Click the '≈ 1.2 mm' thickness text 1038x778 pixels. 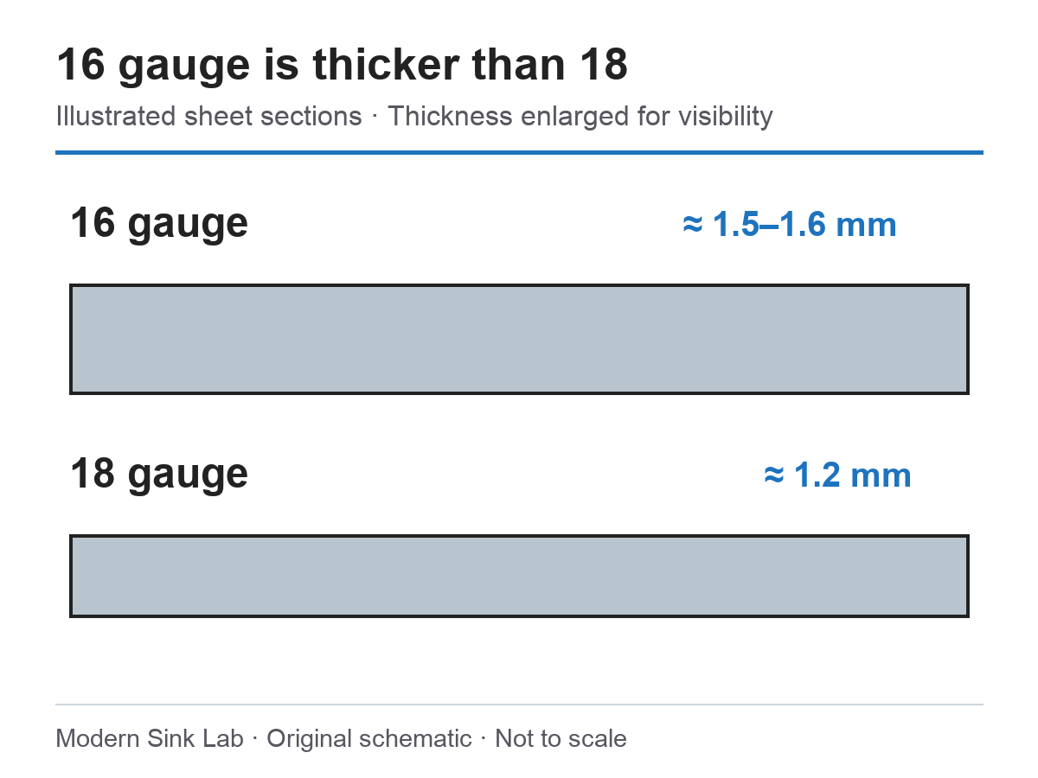coord(838,475)
